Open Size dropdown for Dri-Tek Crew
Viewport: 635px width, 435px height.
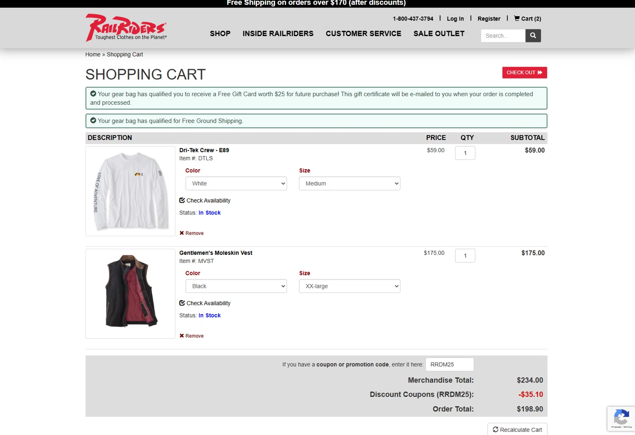(x=350, y=184)
